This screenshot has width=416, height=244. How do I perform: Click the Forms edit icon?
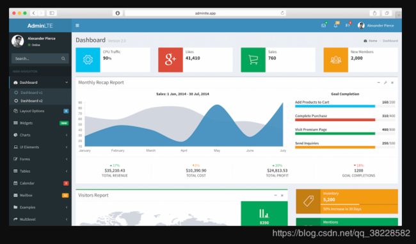(15, 159)
